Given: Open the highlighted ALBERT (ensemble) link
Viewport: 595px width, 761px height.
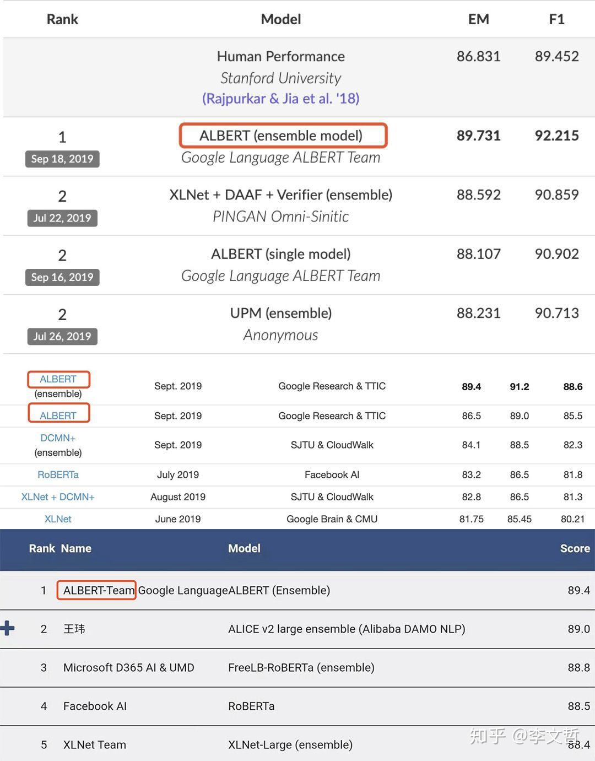Looking at the screenshot, I should pos(58,379).
